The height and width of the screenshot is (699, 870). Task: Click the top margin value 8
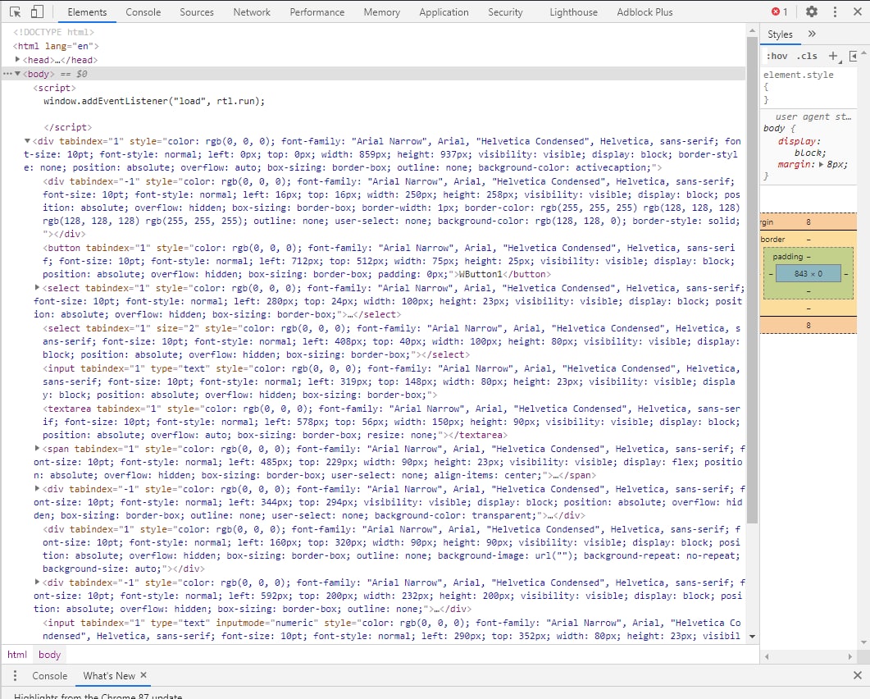pos(809,222)
